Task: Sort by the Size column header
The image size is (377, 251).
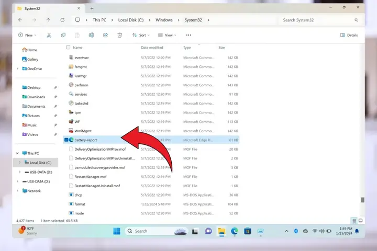Action: [221, 48]
